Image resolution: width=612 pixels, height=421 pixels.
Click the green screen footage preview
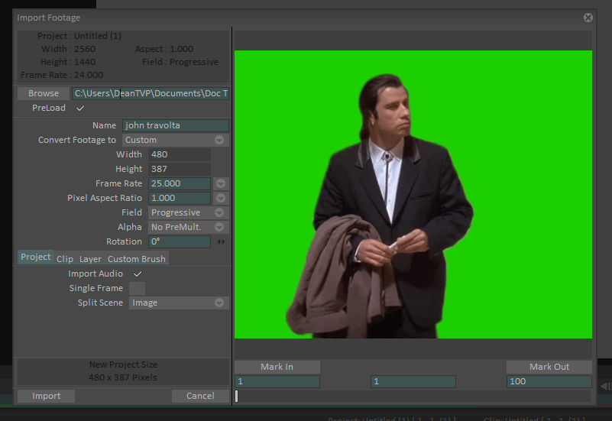413,194
